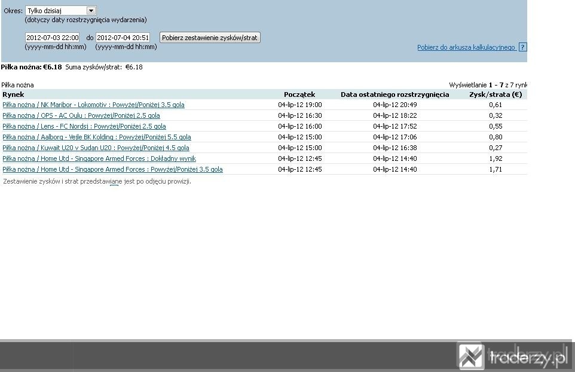575x372 pixels.
Task: Click the Początek column header
Action: point(299,94)
